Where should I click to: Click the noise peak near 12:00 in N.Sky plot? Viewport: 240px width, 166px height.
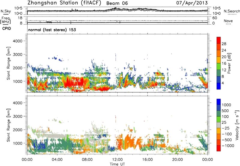(x=115, y=8)
